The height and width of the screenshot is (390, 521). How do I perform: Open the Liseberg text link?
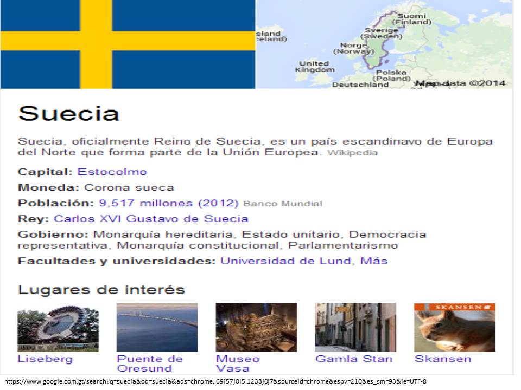coord(45,359)
